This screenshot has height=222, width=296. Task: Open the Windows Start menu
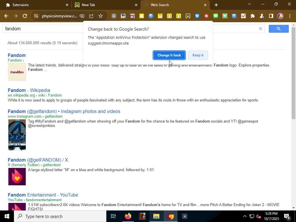pyautogui.click(x=7, y=216)
